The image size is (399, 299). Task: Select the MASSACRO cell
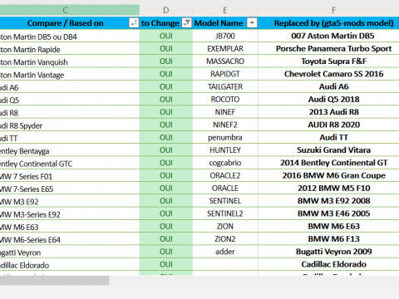pos(225,61)
